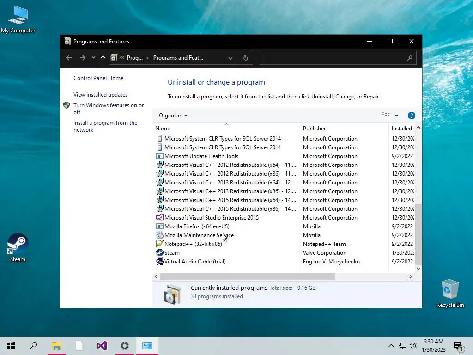The image size is (473, 355).
Task: Click the search magnifier icon
Action: point(409,58)
